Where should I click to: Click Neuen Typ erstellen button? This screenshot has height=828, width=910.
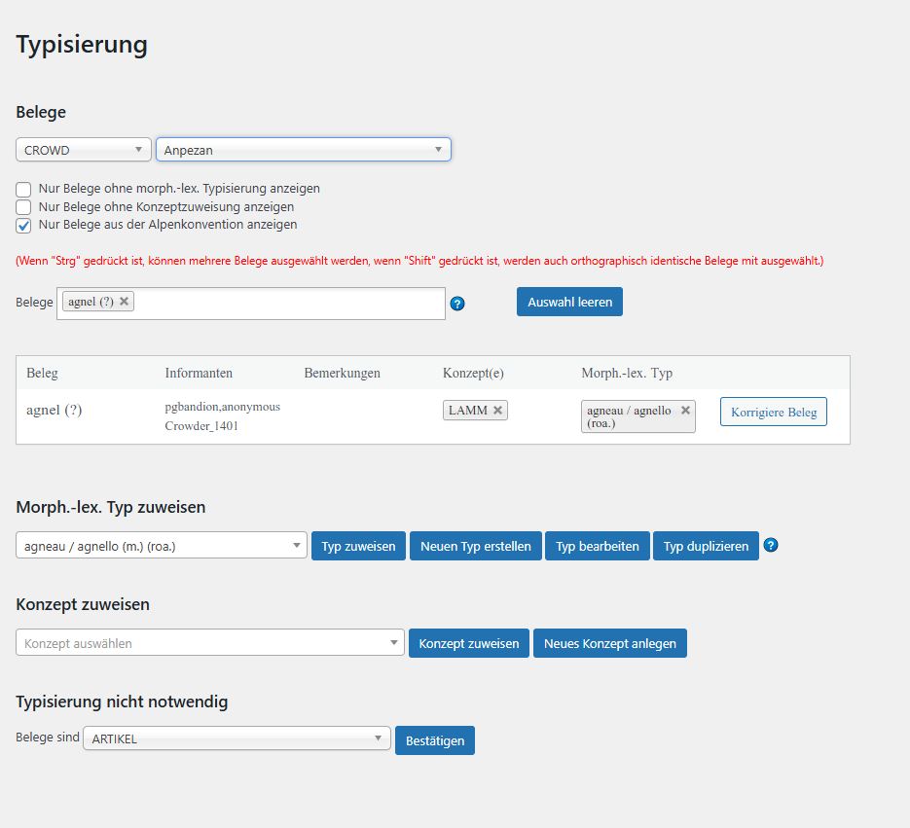pyautogui.click(x=475, y=546)
